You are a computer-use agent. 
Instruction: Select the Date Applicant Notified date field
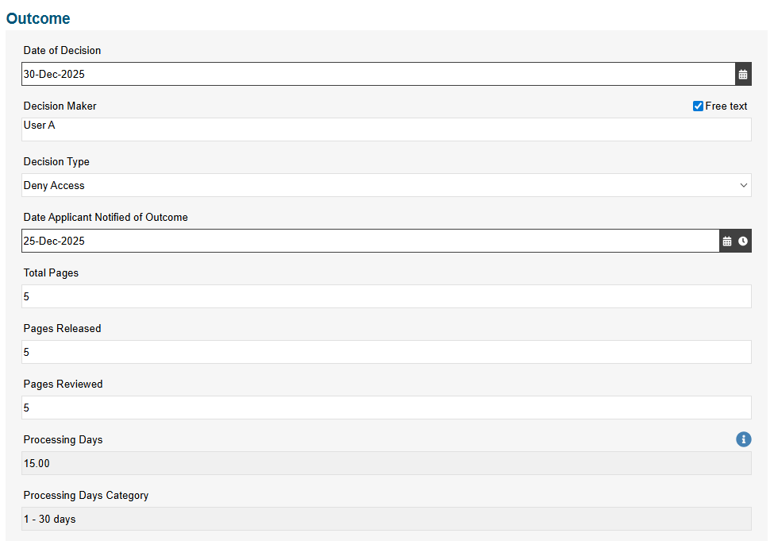tap(371, 241)
